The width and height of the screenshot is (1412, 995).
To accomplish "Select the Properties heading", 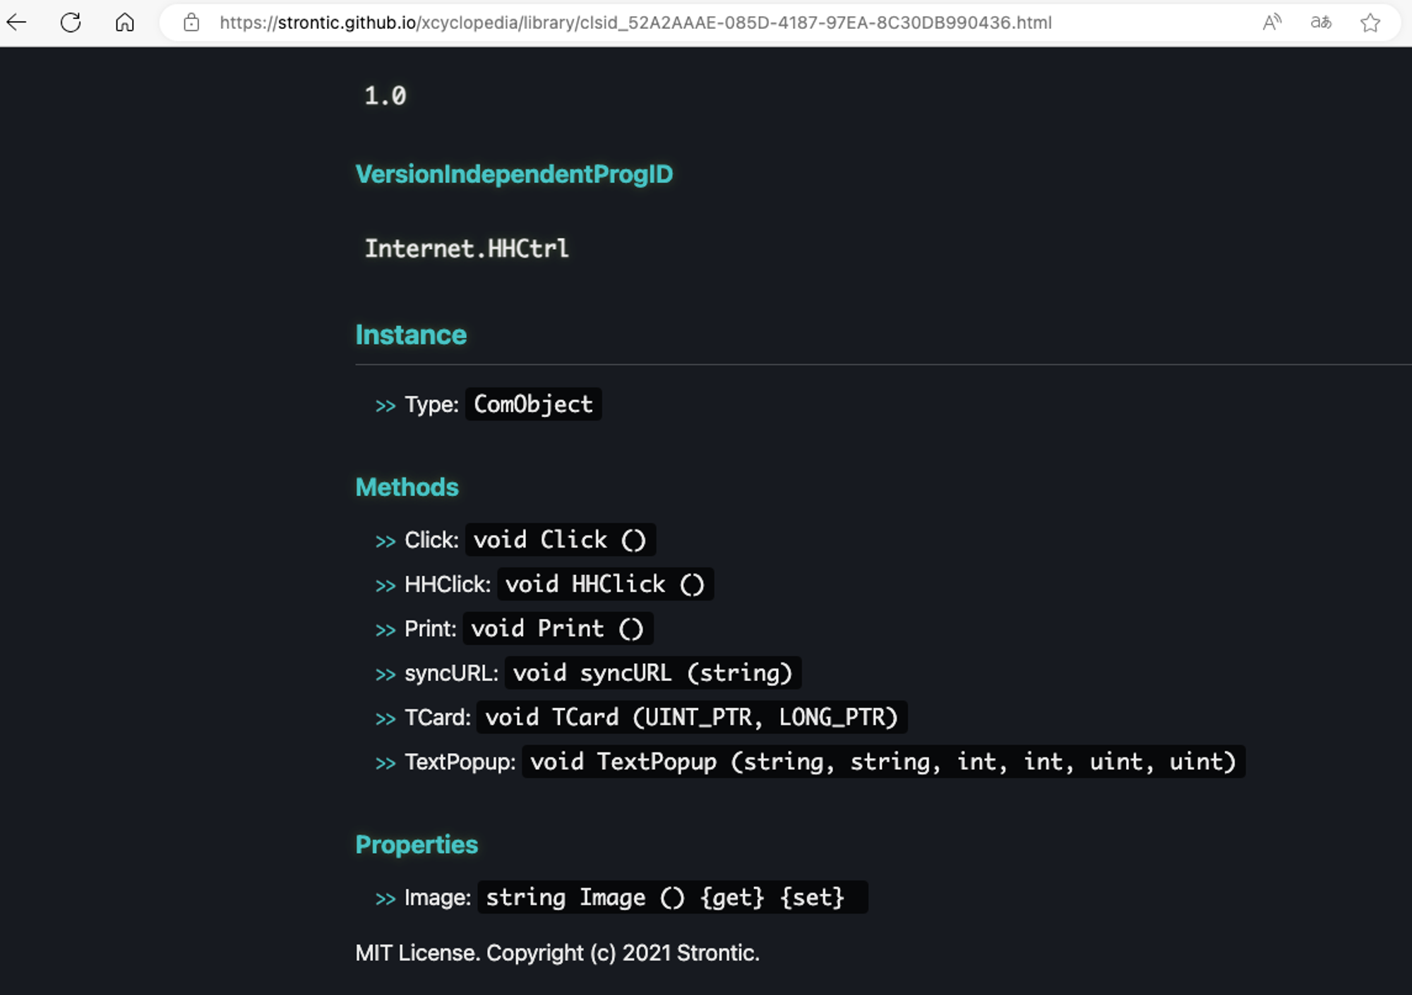I will pyautogui.click(x=417, y=845).
